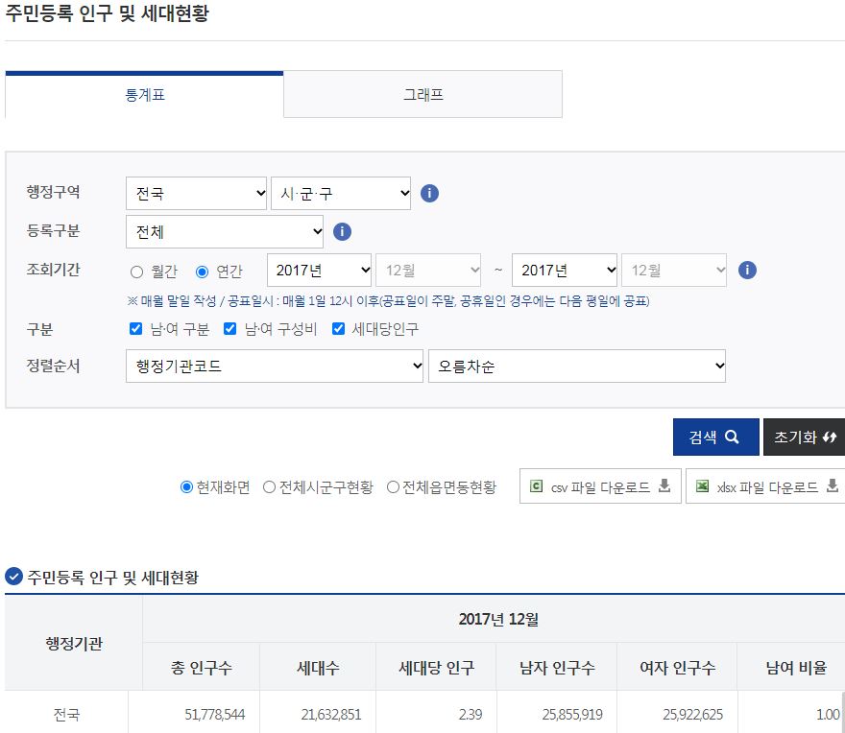Open the 행정기관코드 sort dropdown
This screenshot has height=733, width=845.
[275, 366]
